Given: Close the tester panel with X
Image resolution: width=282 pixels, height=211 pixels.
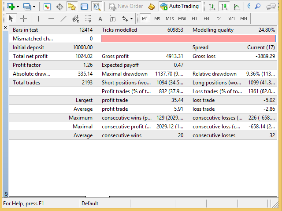Looking at the screenshot, I should pyautogui.click(x=5, y=28).
